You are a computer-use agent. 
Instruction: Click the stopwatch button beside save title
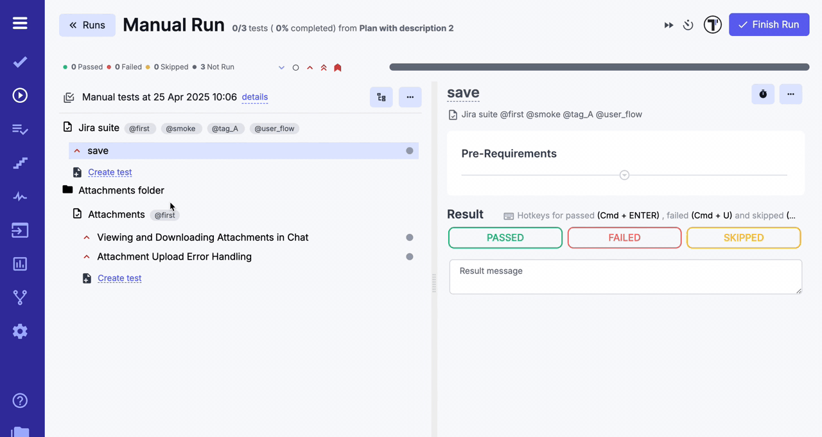[x=763, y=94]
